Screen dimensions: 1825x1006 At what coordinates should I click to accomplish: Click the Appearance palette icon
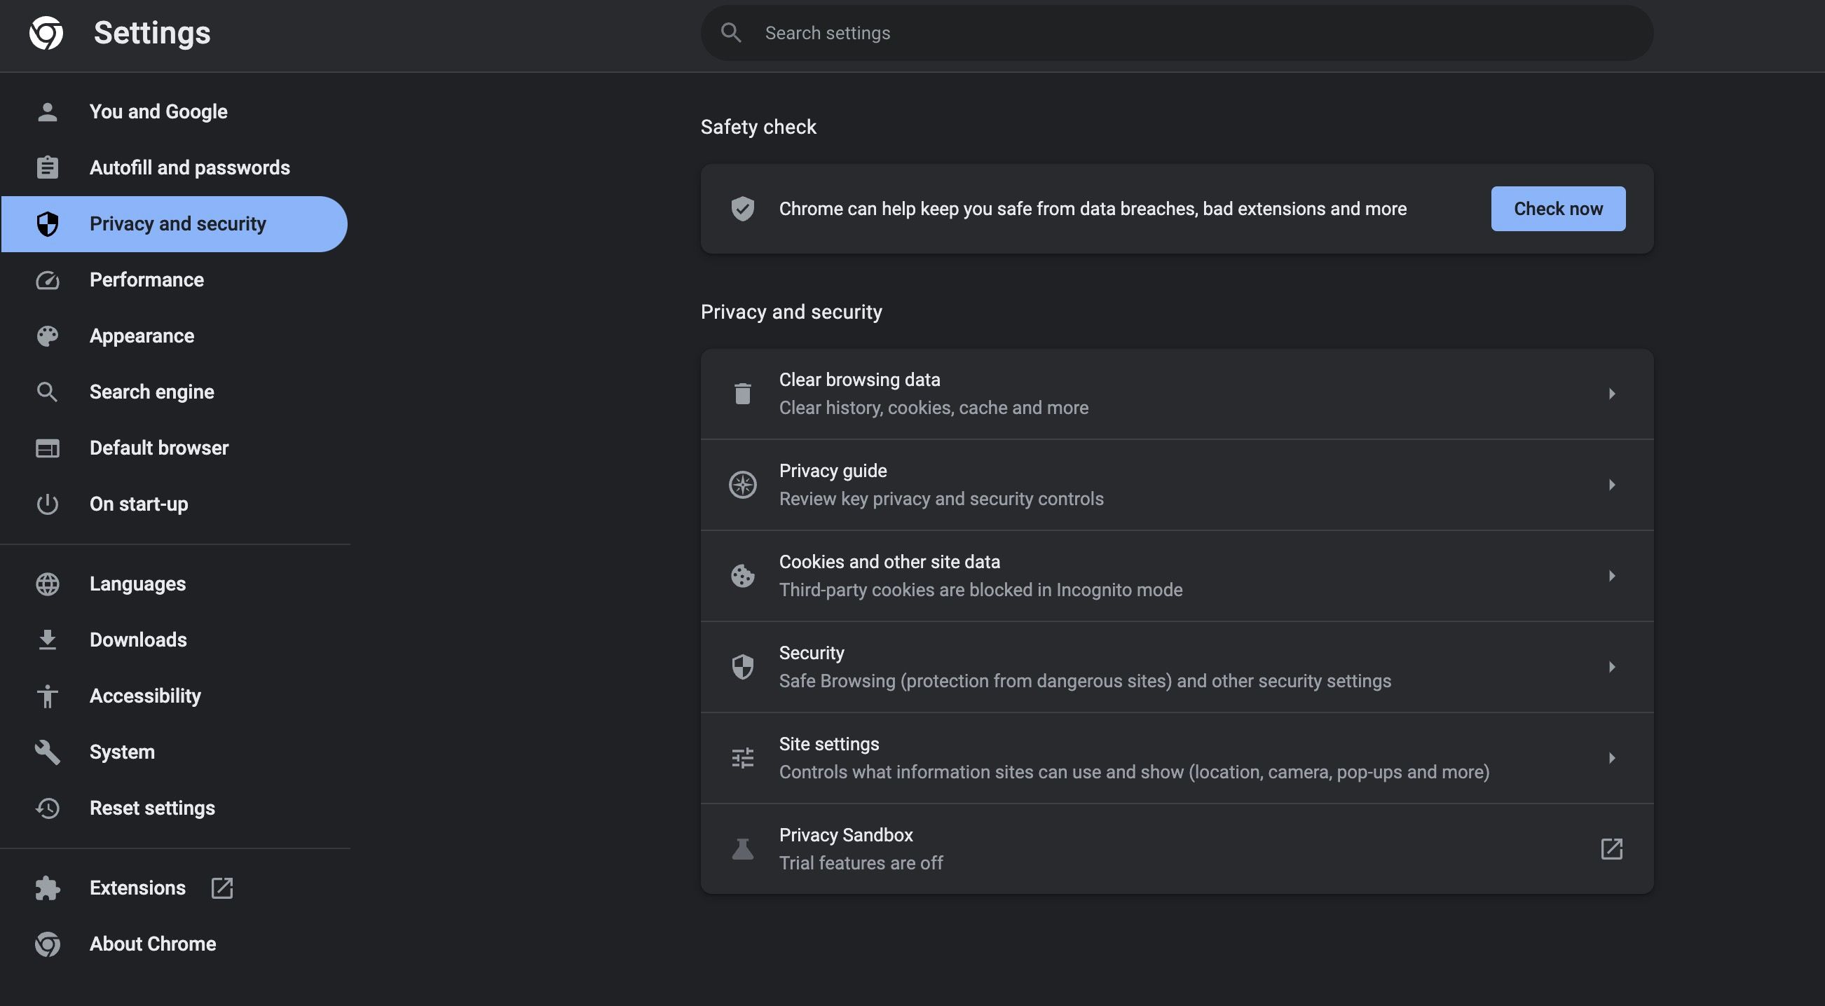click(x=47, y=336)
